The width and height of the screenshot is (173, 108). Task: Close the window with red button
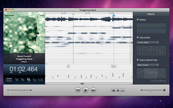coord(6,10)
